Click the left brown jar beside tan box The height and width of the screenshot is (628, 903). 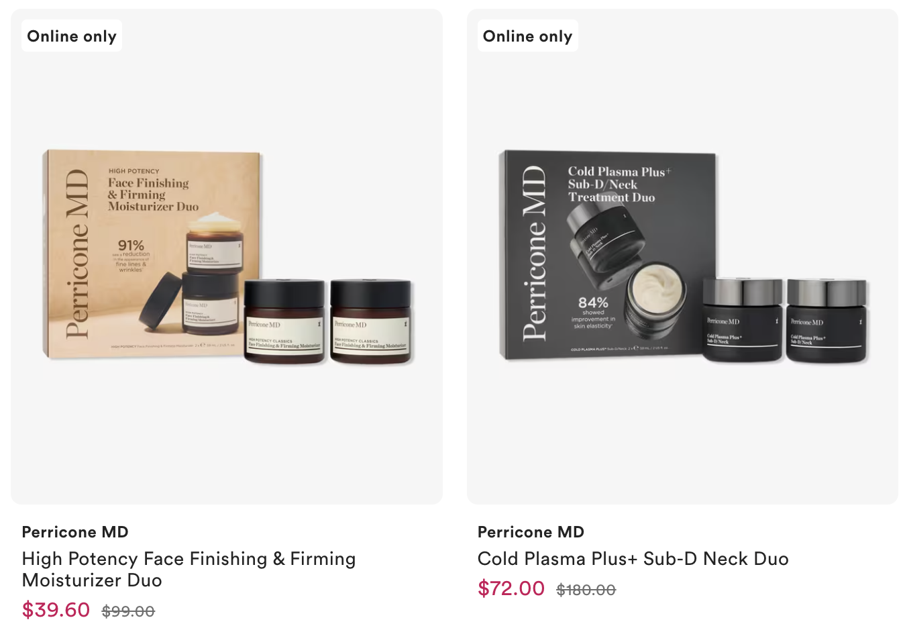284,322
